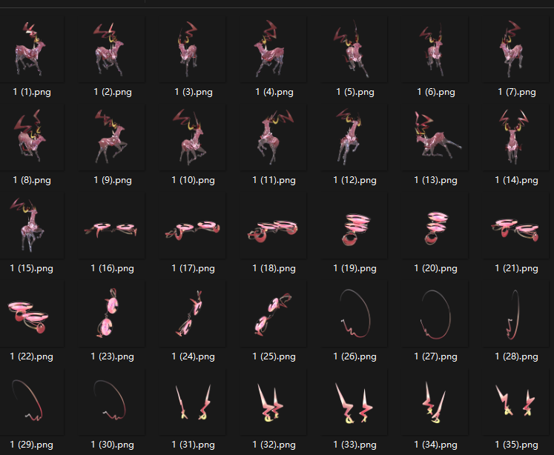Click the 1 (14).png front-facing deer thumbnail

click(516, 138)
